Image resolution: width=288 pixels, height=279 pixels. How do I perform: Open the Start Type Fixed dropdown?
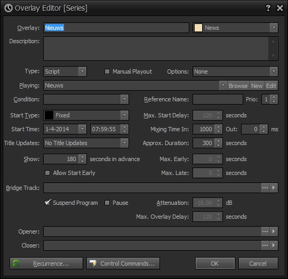(124, 115)
